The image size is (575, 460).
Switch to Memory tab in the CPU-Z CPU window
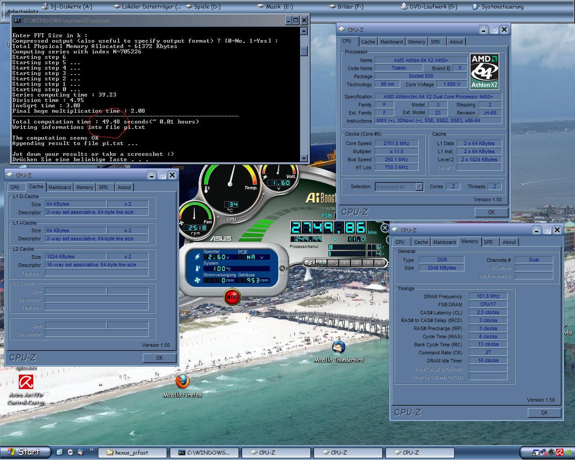coord(416,42)
